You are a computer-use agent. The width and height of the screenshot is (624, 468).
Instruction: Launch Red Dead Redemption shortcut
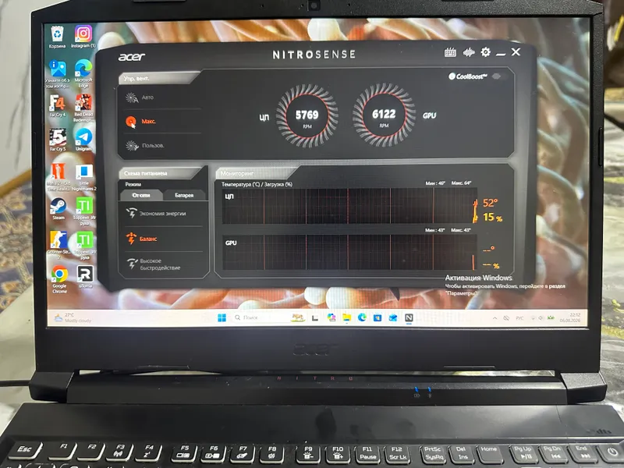point(83,108)
